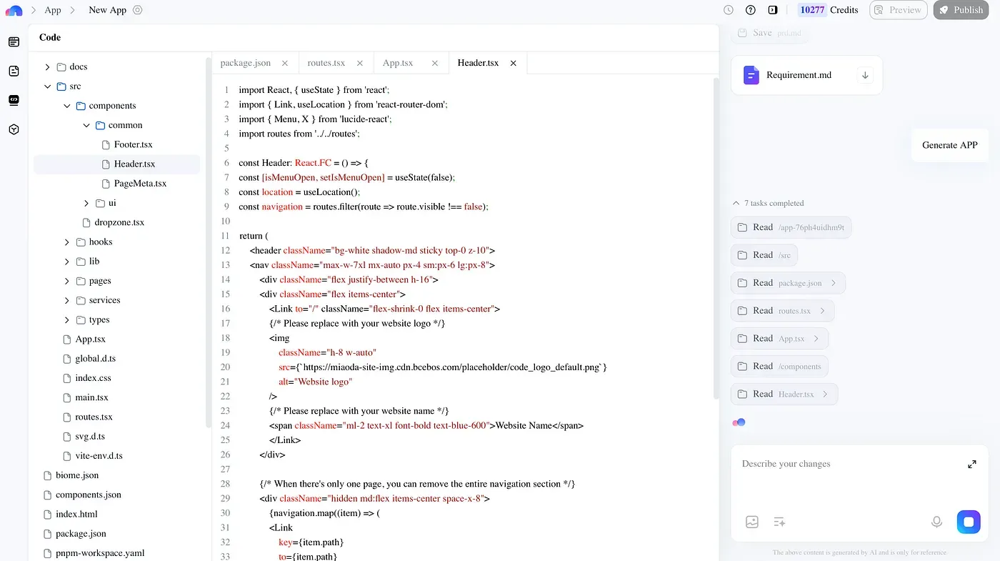Image resolution: width=1000 pixels, height=561 pixels.
Task: Click the Preview button
Action: (898, 10)
